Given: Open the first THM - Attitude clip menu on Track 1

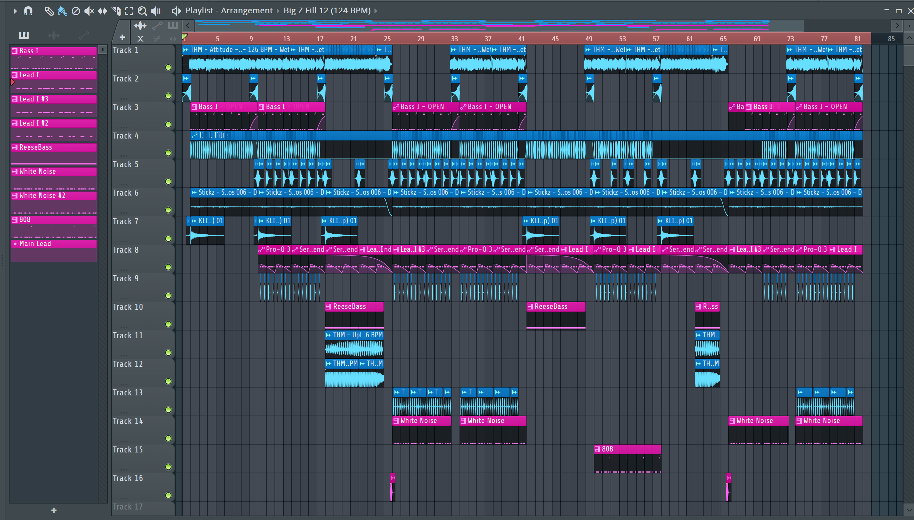Looking at the screenshot, I should pos(186,50).
